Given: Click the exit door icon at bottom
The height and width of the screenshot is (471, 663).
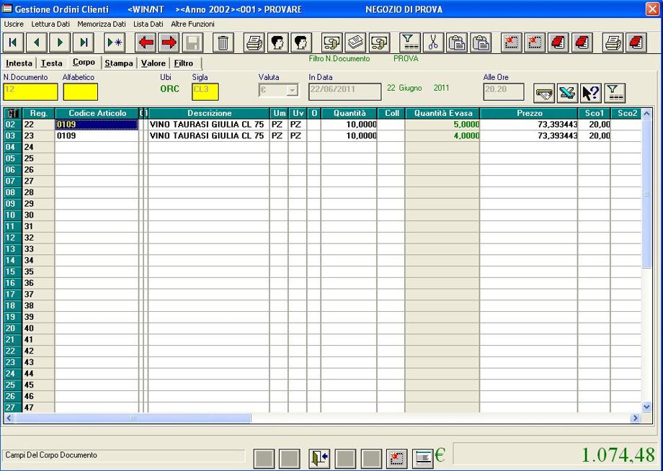Looking at the screenshot, I should pyautogui.click(x=319, y=458).
